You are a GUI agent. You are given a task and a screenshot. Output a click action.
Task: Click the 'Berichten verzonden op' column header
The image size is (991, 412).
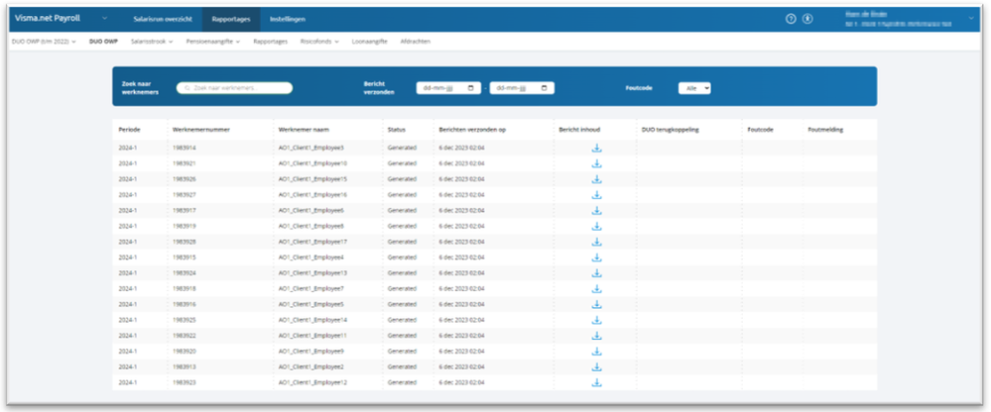point(472,130)
